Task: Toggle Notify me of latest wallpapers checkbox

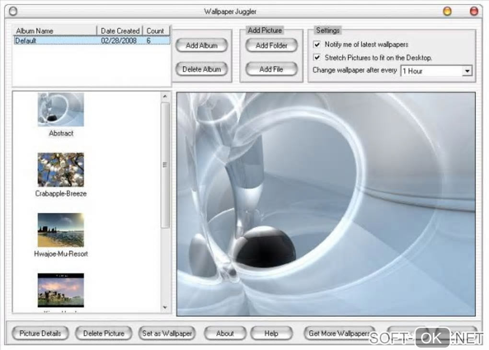Action: [317, 44]
